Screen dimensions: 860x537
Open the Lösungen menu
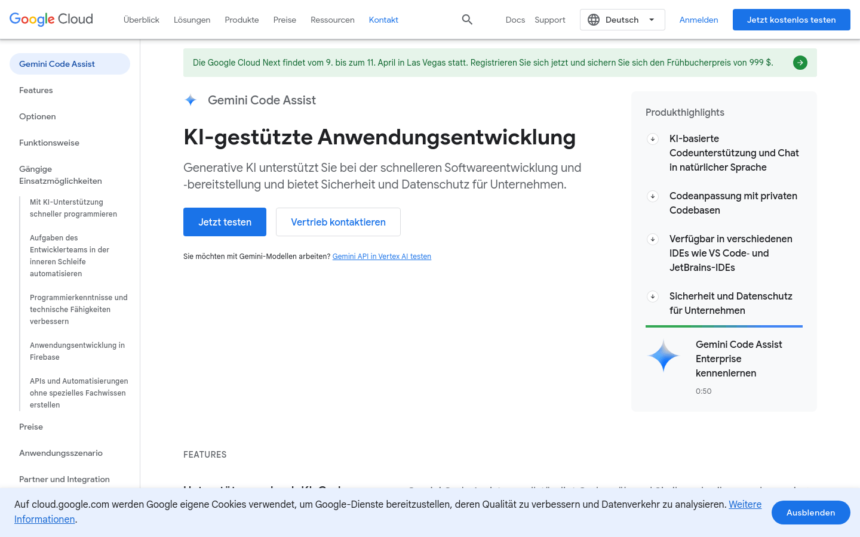tap(192, 20)
